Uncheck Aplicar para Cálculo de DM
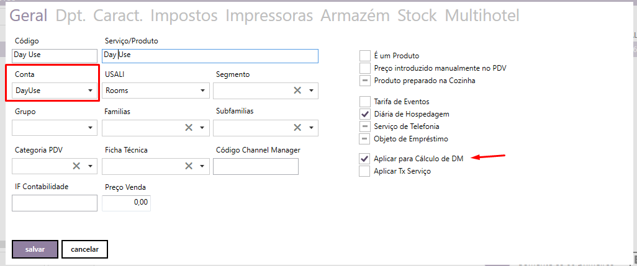 tap(365, 159)
